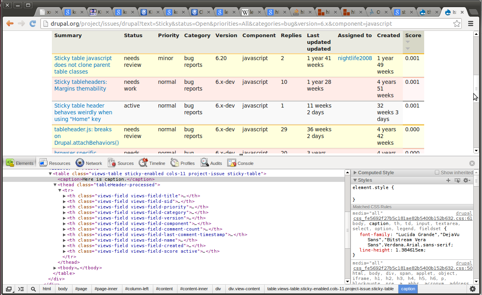Open the Console tab in DevTools
This screenshot has height=295, width=482.
(241, 163)
